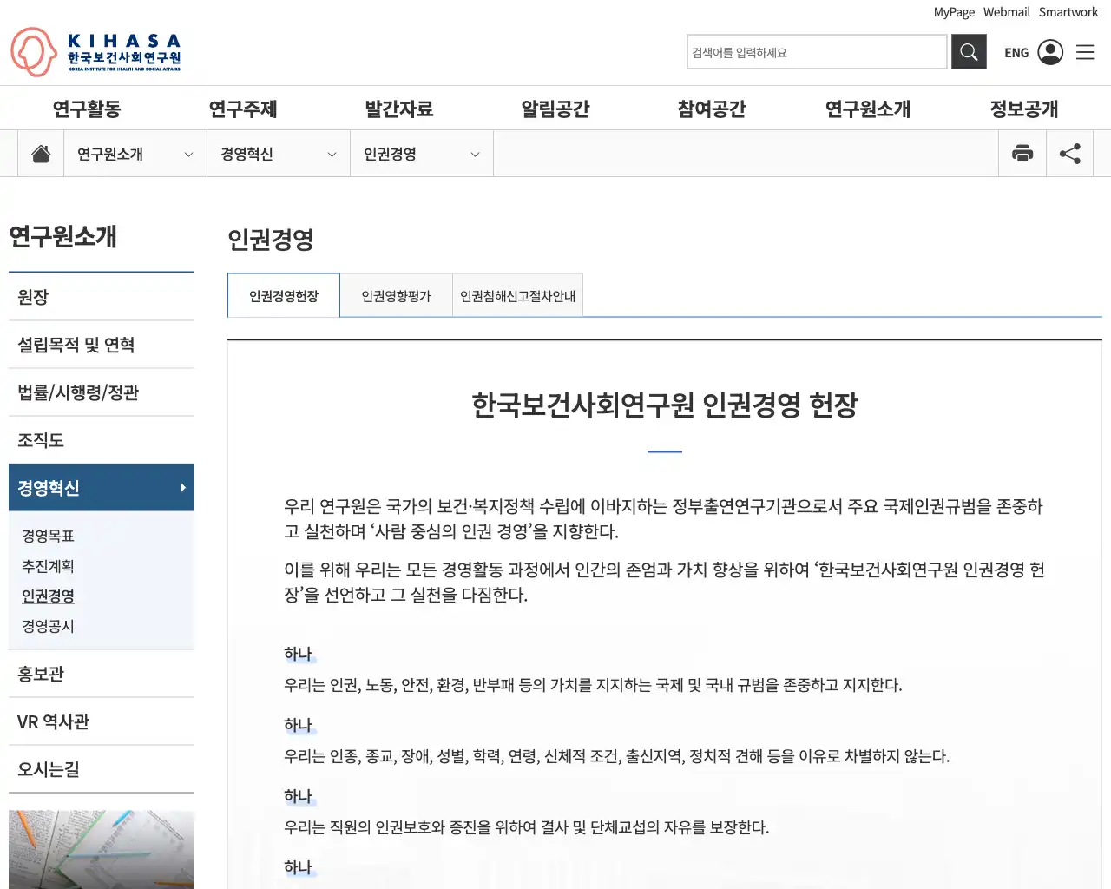The image size is (1111, 889).
Task: Click the magnifier search button
Action: pyautogui.click(x=969, y=52)
